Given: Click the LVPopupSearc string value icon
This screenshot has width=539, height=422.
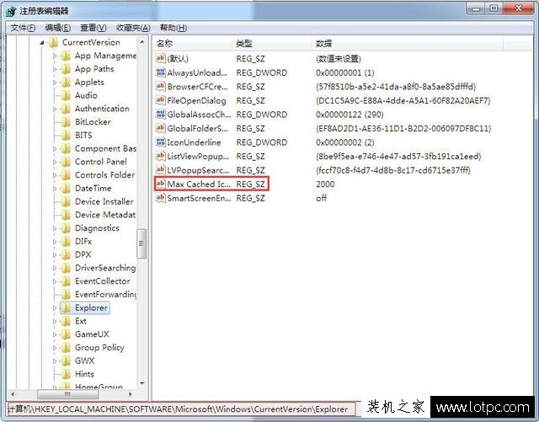Looking at the screenshot, I should pos(161,170).
